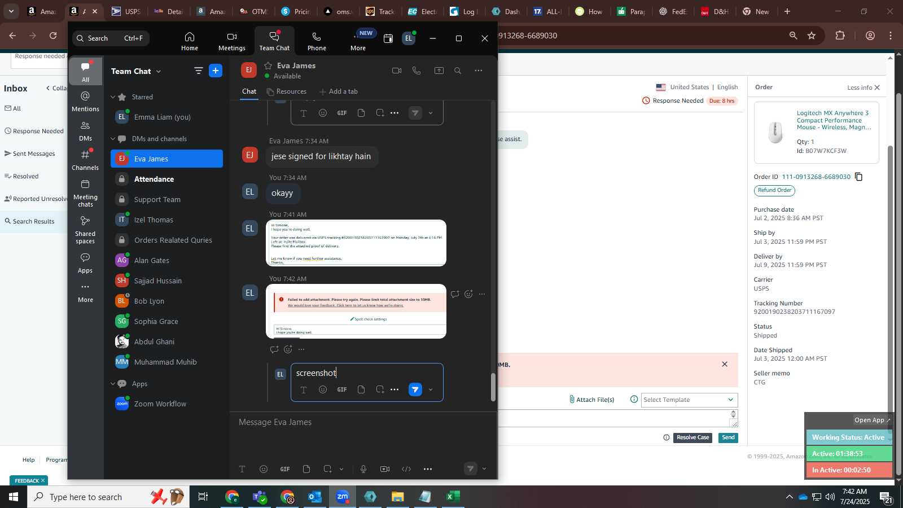
Task: Start a phone call with Eva James
Action: 417,71
